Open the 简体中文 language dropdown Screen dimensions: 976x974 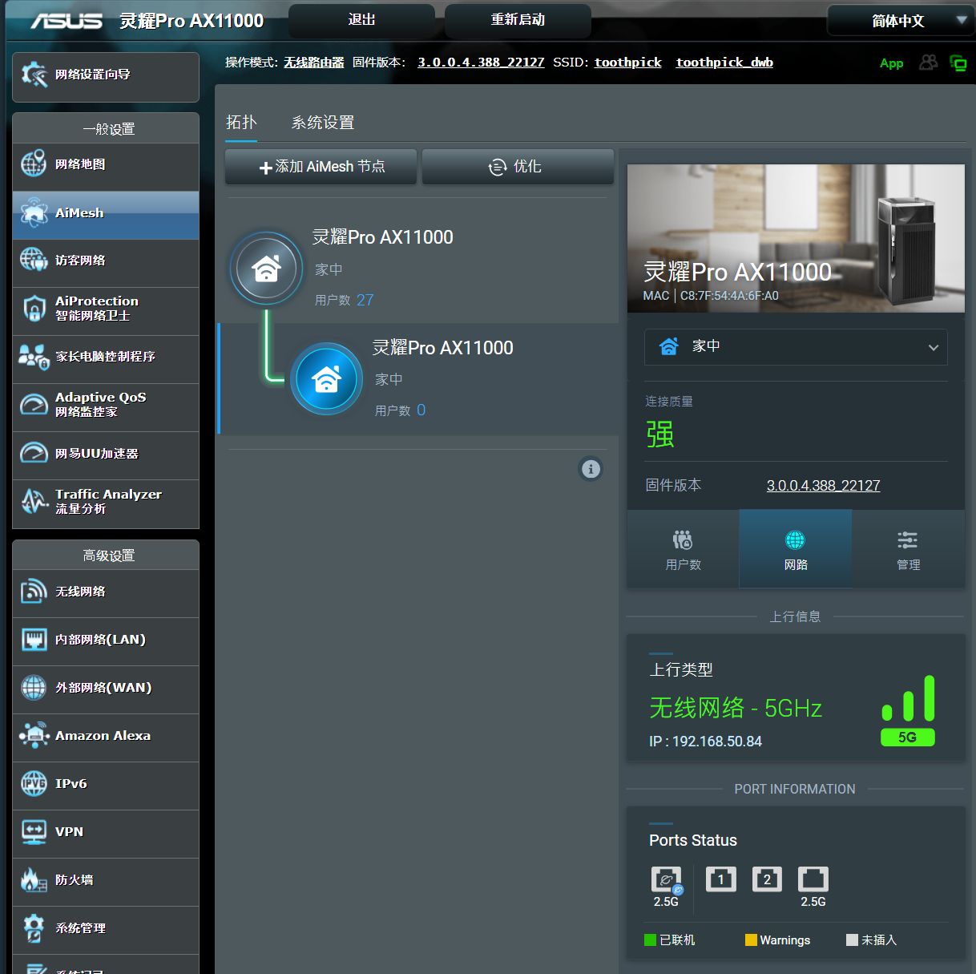click(x=900, y=21)
